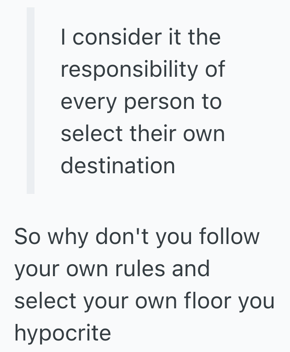The image size is (290, 352).
Task: Click the word "follow" in the reply
Action: [229, 237]
